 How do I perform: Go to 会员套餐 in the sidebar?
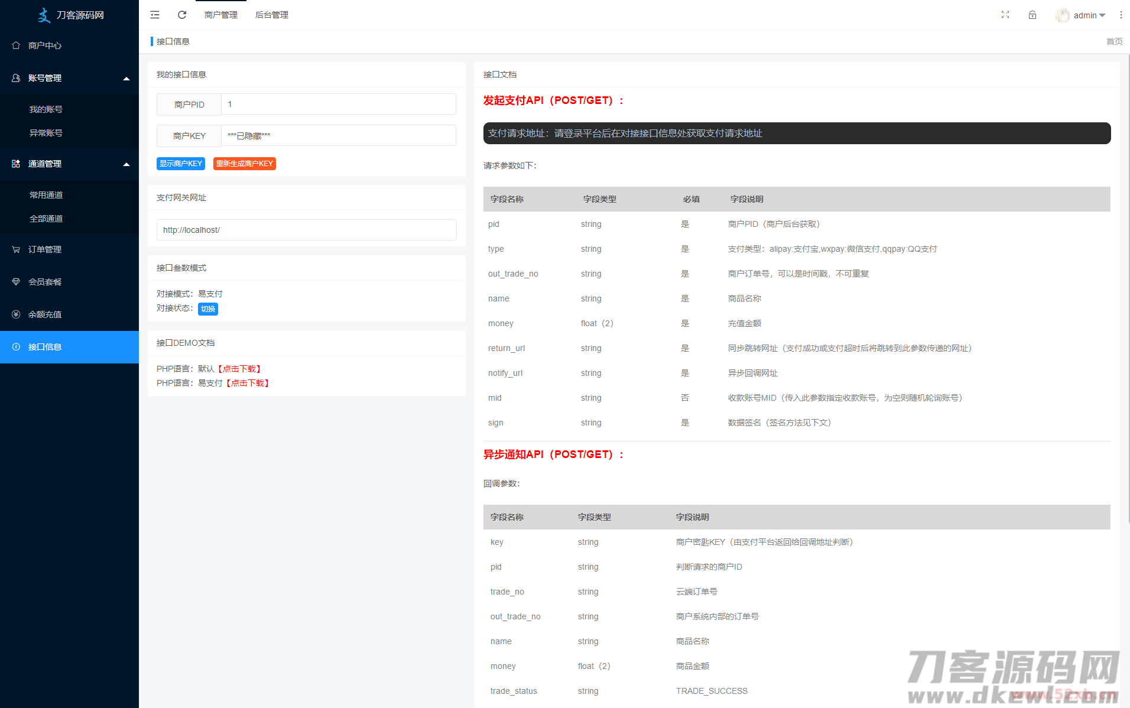tap(45, 282)
